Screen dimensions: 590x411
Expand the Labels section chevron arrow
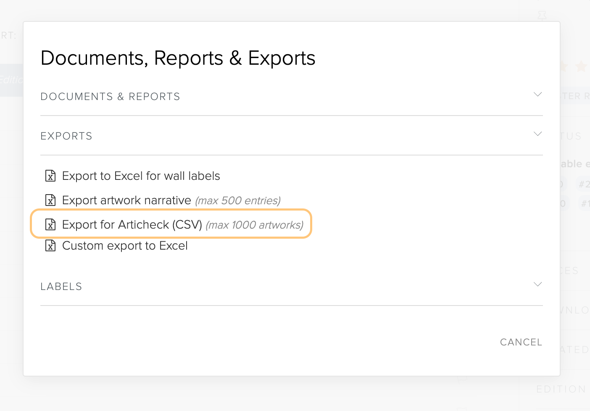point(537,284)
